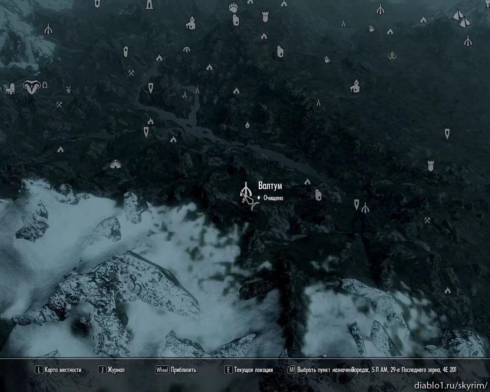Select Nordic ruin marker below the triple tents

(x=467, y=41)
